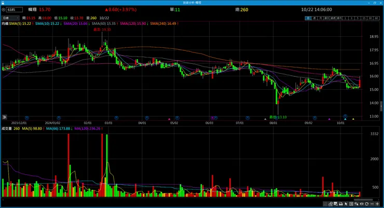Click the chart search/zoom window icon

(336, 204)
